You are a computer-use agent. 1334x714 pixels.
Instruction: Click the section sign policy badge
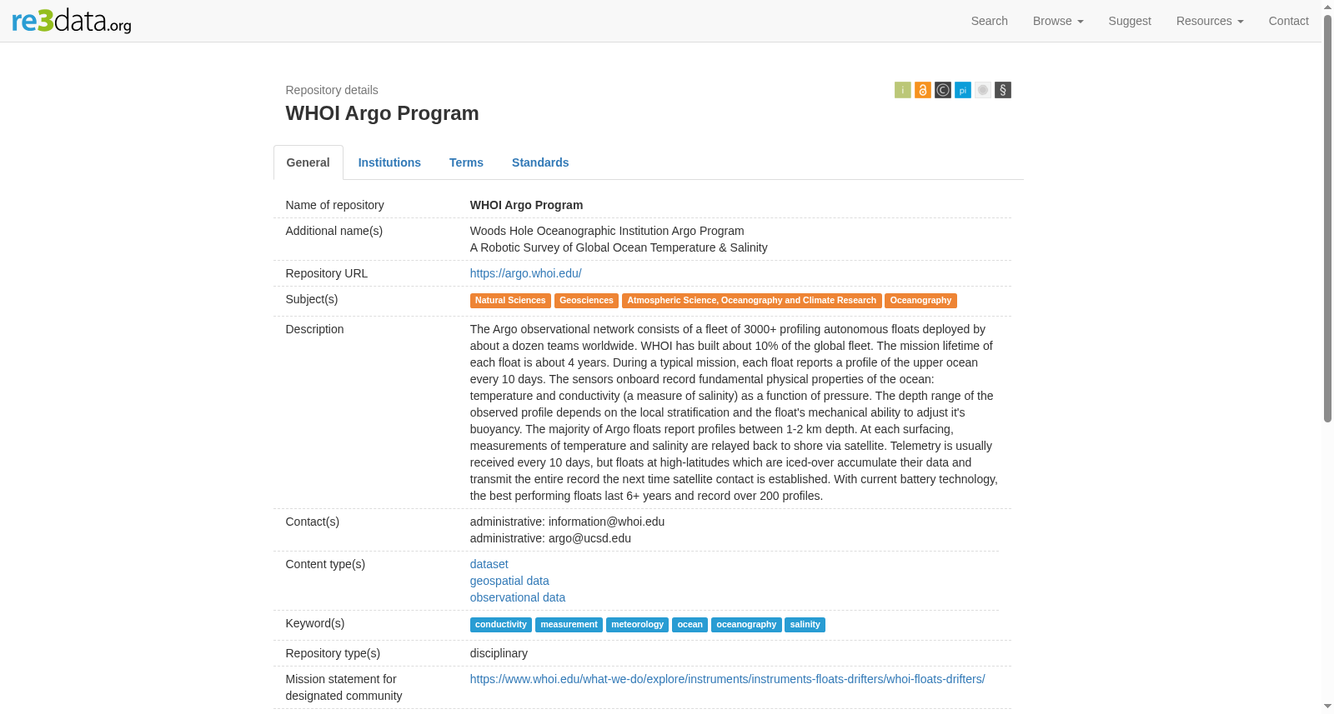point(1002,90)
